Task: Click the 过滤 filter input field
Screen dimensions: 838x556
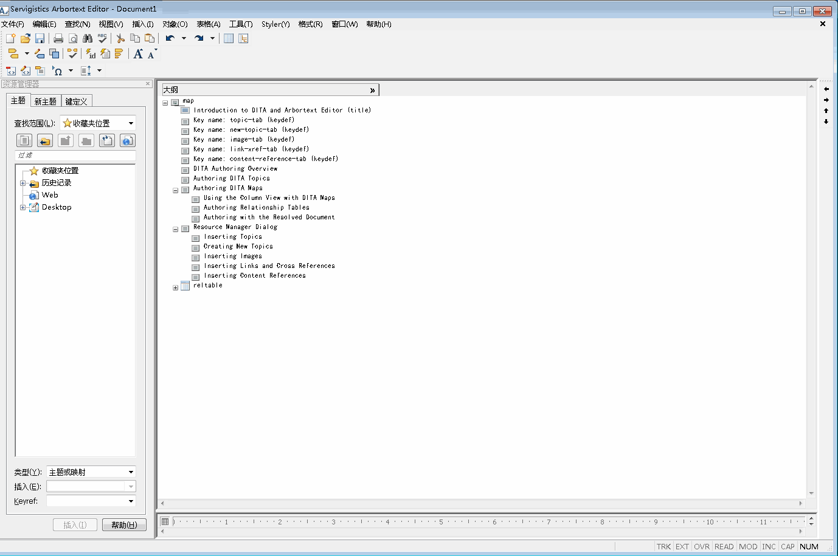Action: (75, 156)
